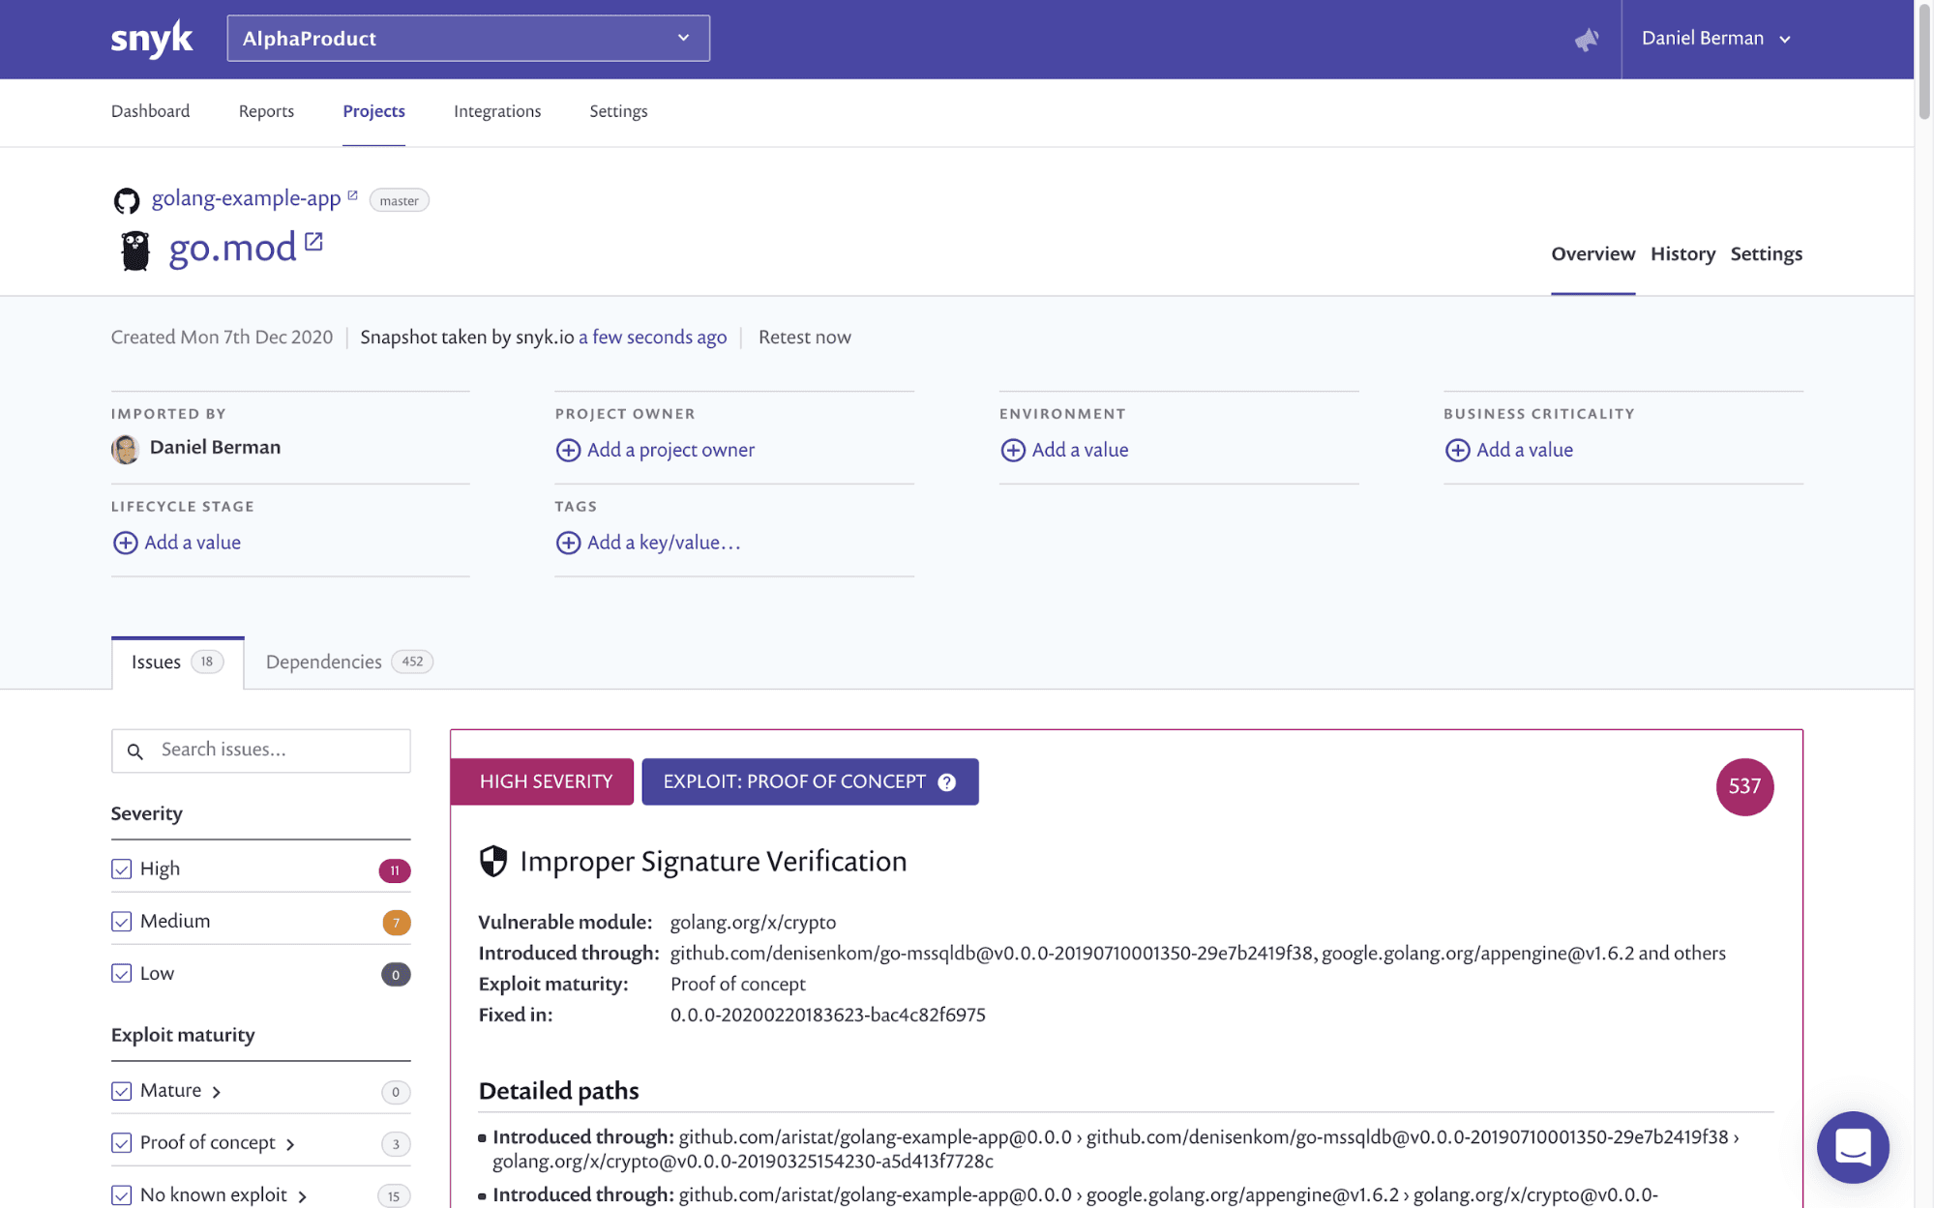Expand the Mature chevron
The width and height of the screenshot is (1934, 1208).
point(217,1092)
